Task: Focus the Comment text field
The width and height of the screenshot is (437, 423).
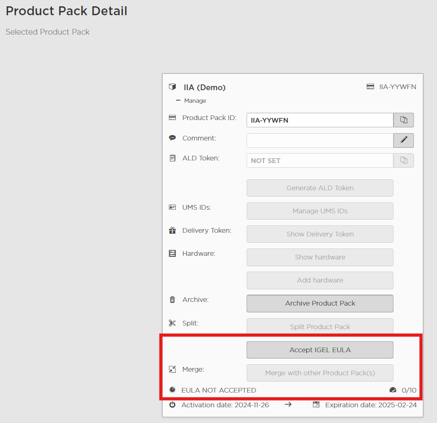Action: click(319, 140)
